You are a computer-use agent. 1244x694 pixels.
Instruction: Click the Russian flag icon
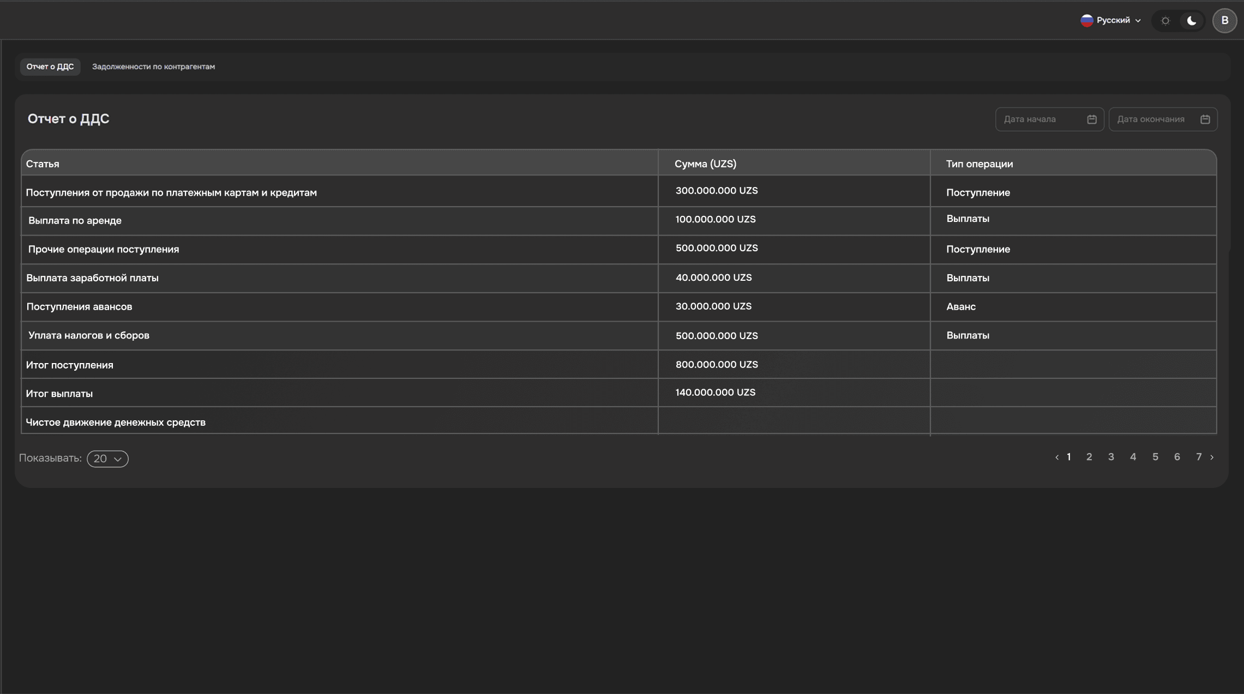click(1086, 20)
